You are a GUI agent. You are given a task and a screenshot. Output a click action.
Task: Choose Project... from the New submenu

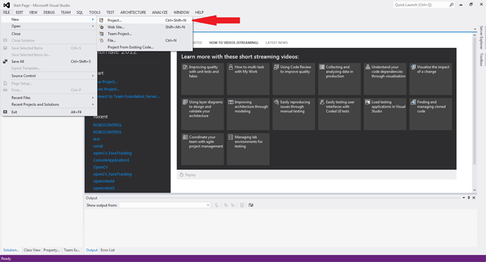click(144, 20)
